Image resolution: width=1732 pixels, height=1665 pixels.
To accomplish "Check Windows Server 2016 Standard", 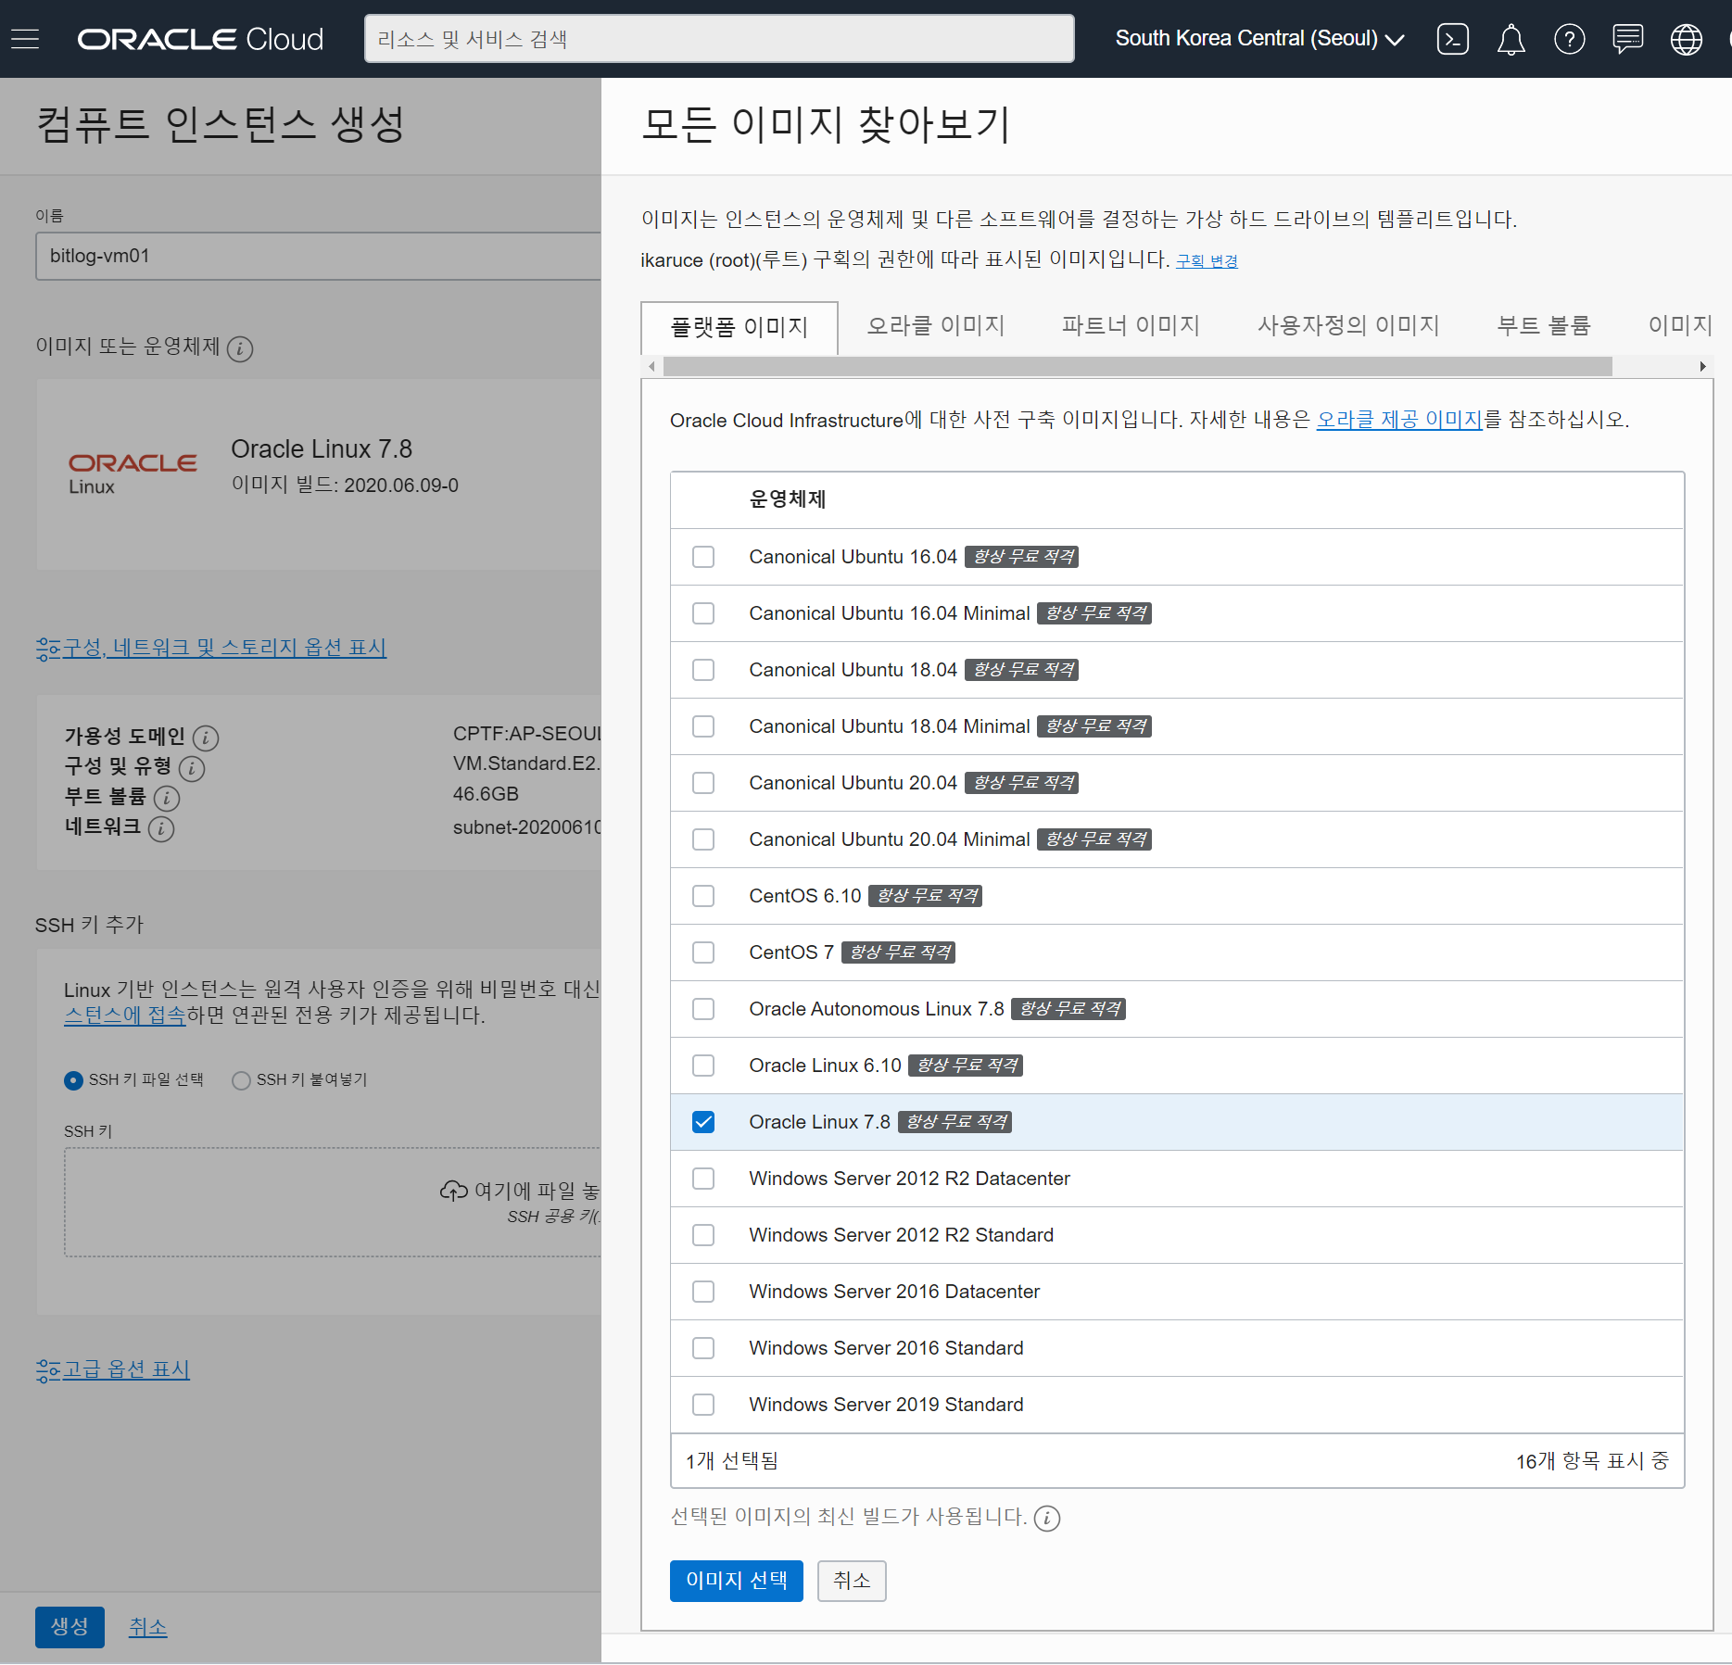I will (703, 1348).
